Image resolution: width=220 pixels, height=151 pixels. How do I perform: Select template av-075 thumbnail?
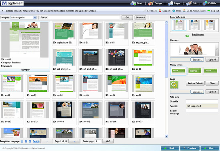(90, 110)
